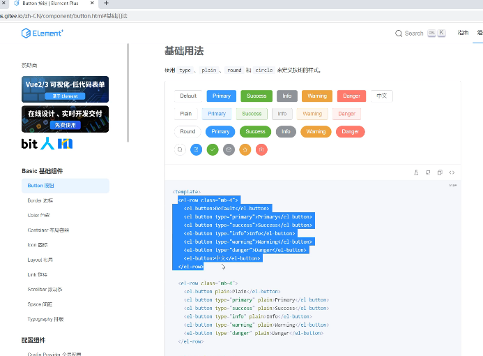Viewport: 483px width, 356px height.
Task: Copy code with the copy icon
Action: [x=440, y=172]
